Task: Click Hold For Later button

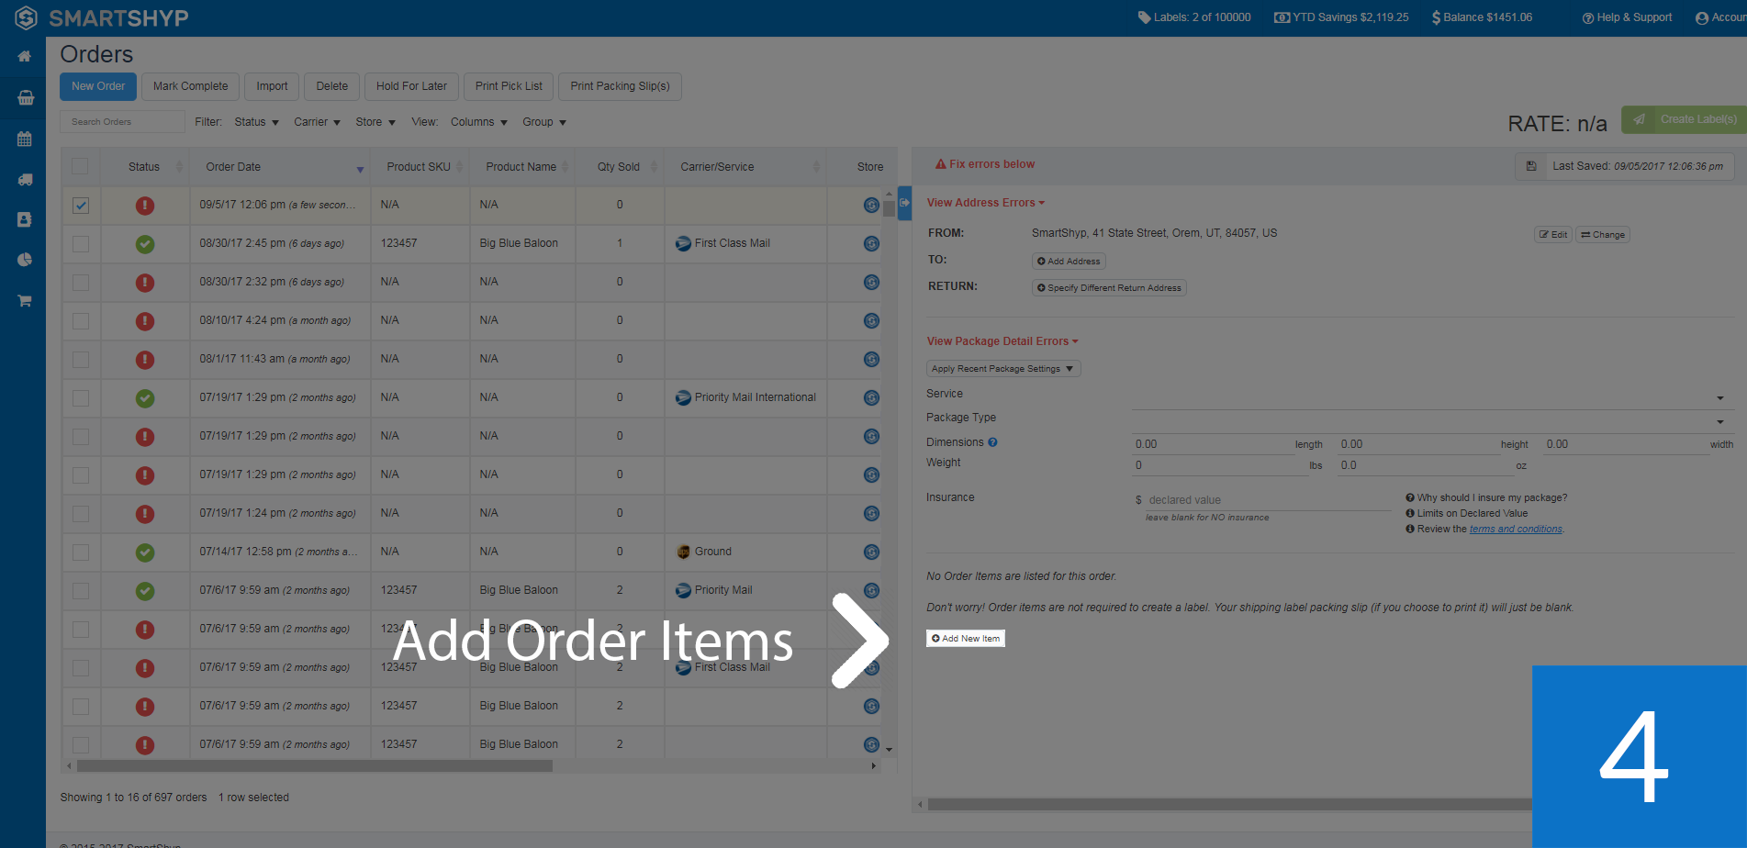Action: tap(411, 86)
